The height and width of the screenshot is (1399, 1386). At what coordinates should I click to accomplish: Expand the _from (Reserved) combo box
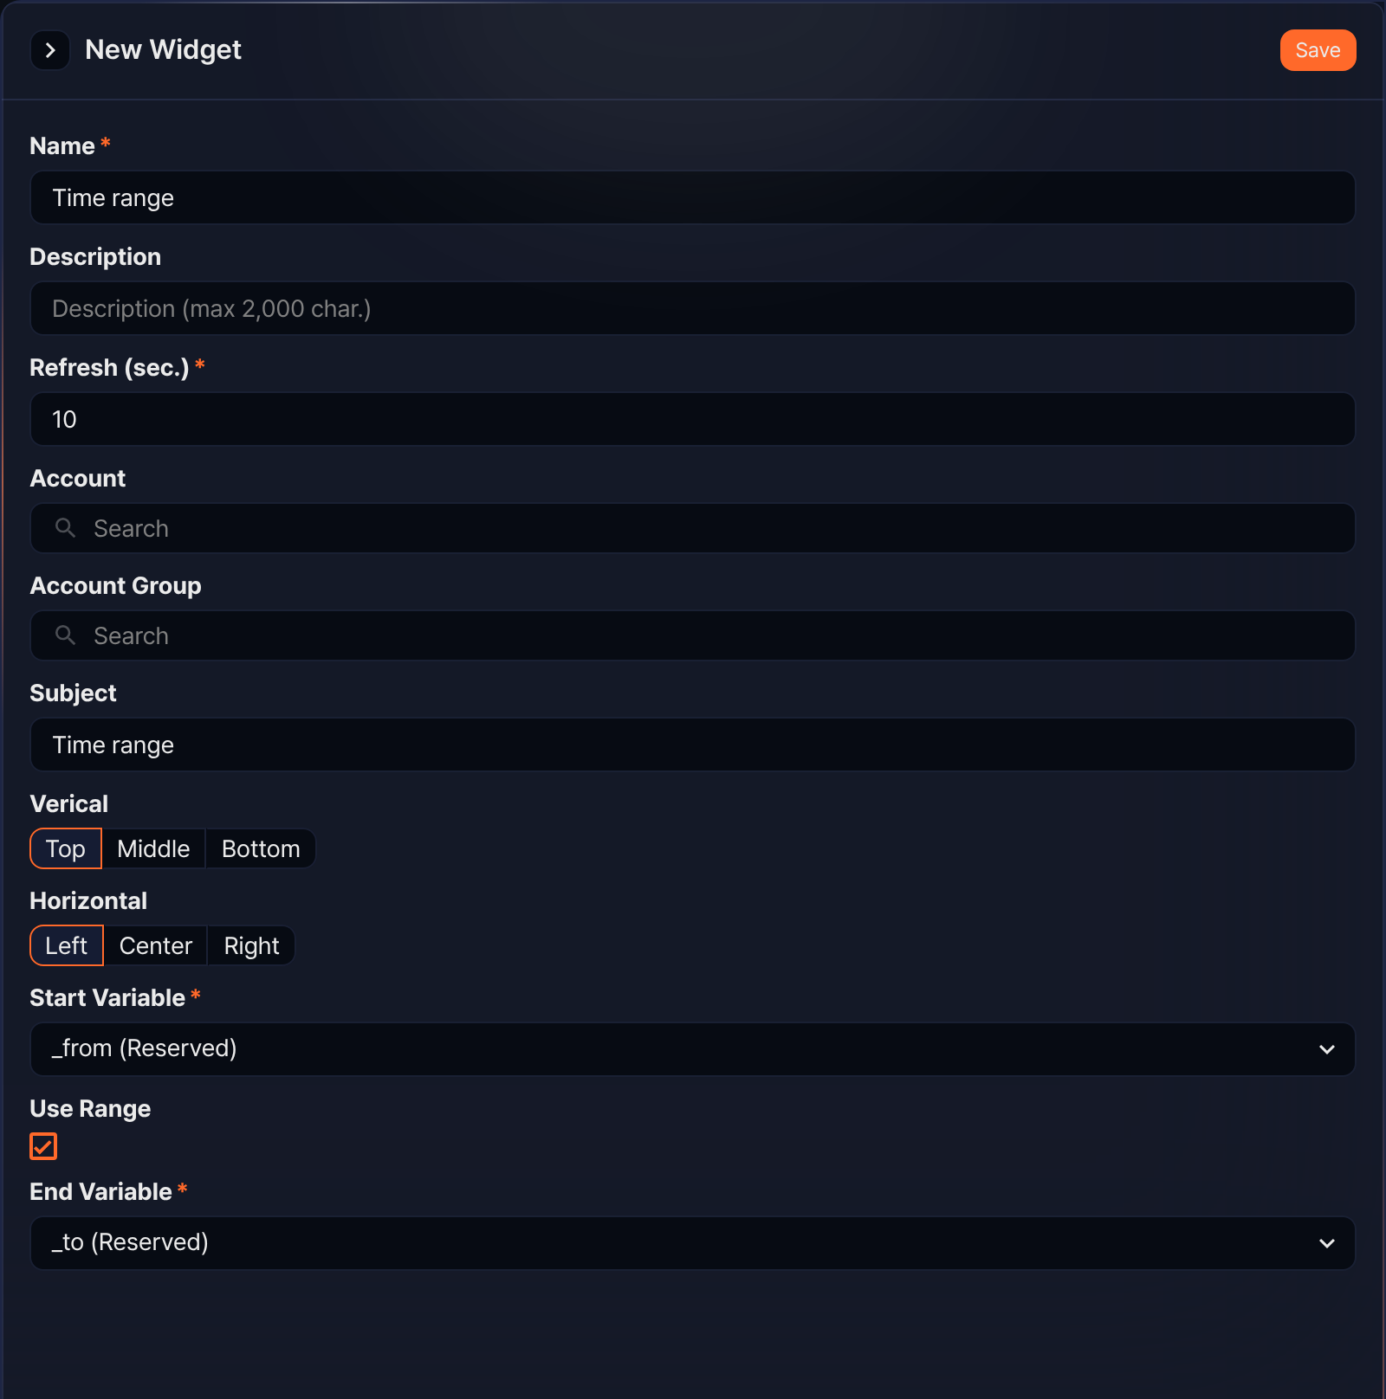[x=693, y=1049]
